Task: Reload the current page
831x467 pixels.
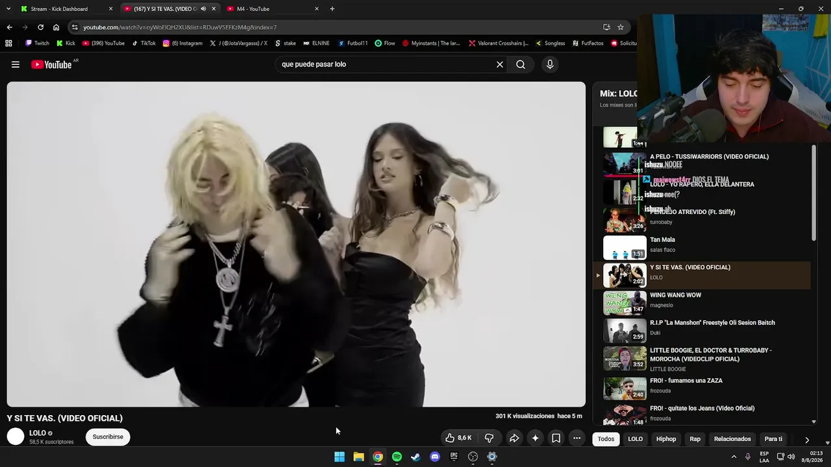Action: pos(40,27)
